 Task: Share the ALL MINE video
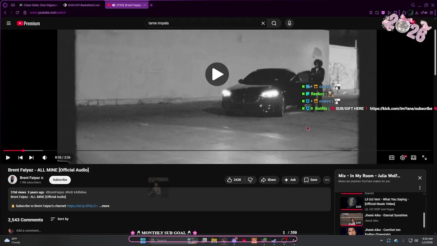tap(268, 180)
